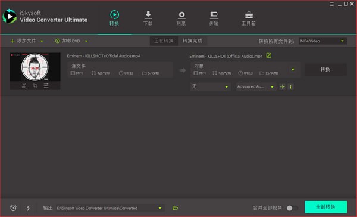Image resolution: width=357 pixels, height=217 pixels.
Task: Toggle the 合并全部视频 merge switch
Action: click(292, 208)
